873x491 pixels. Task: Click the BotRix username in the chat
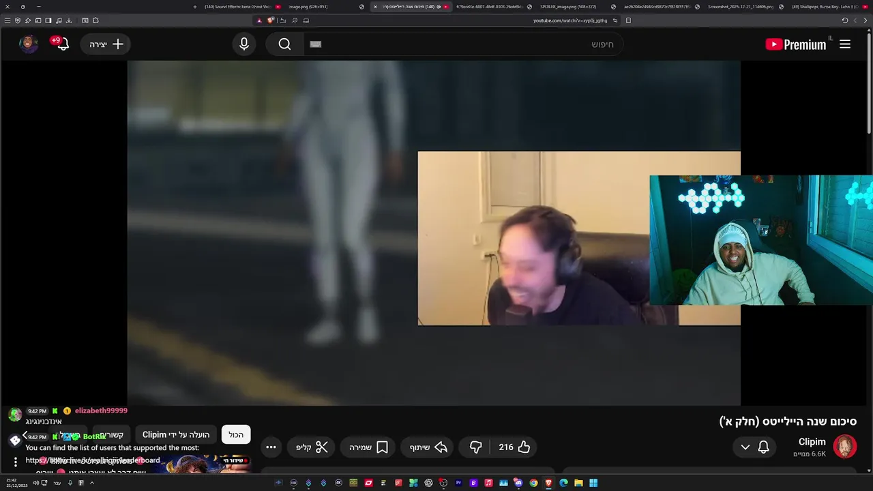[94, 436]
